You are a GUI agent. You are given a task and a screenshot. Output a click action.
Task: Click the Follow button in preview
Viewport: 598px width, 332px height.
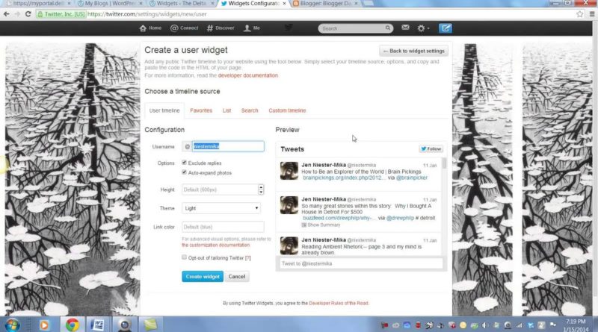(x=431, y=149)
